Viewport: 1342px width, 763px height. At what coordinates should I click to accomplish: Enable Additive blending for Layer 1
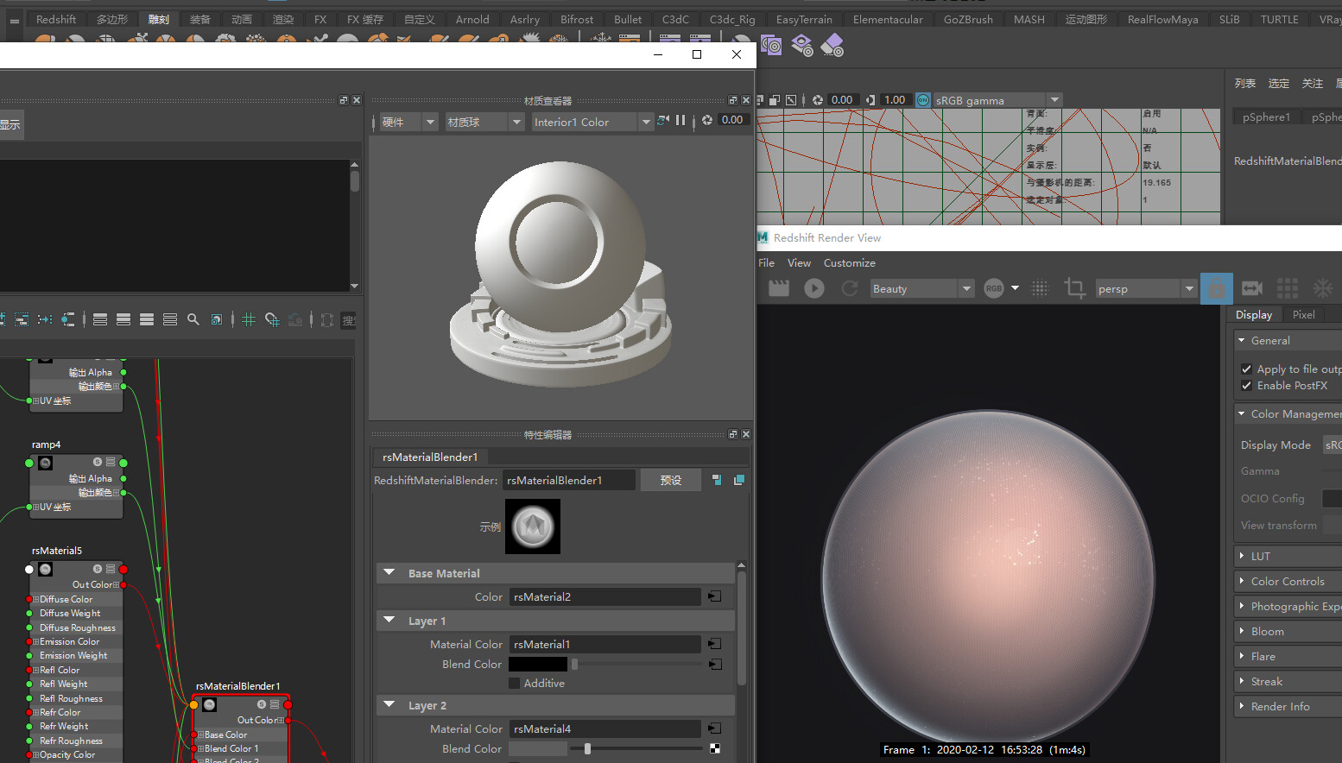[516, 683]
